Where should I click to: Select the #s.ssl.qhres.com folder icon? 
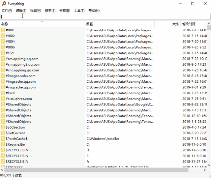(3, 99)
